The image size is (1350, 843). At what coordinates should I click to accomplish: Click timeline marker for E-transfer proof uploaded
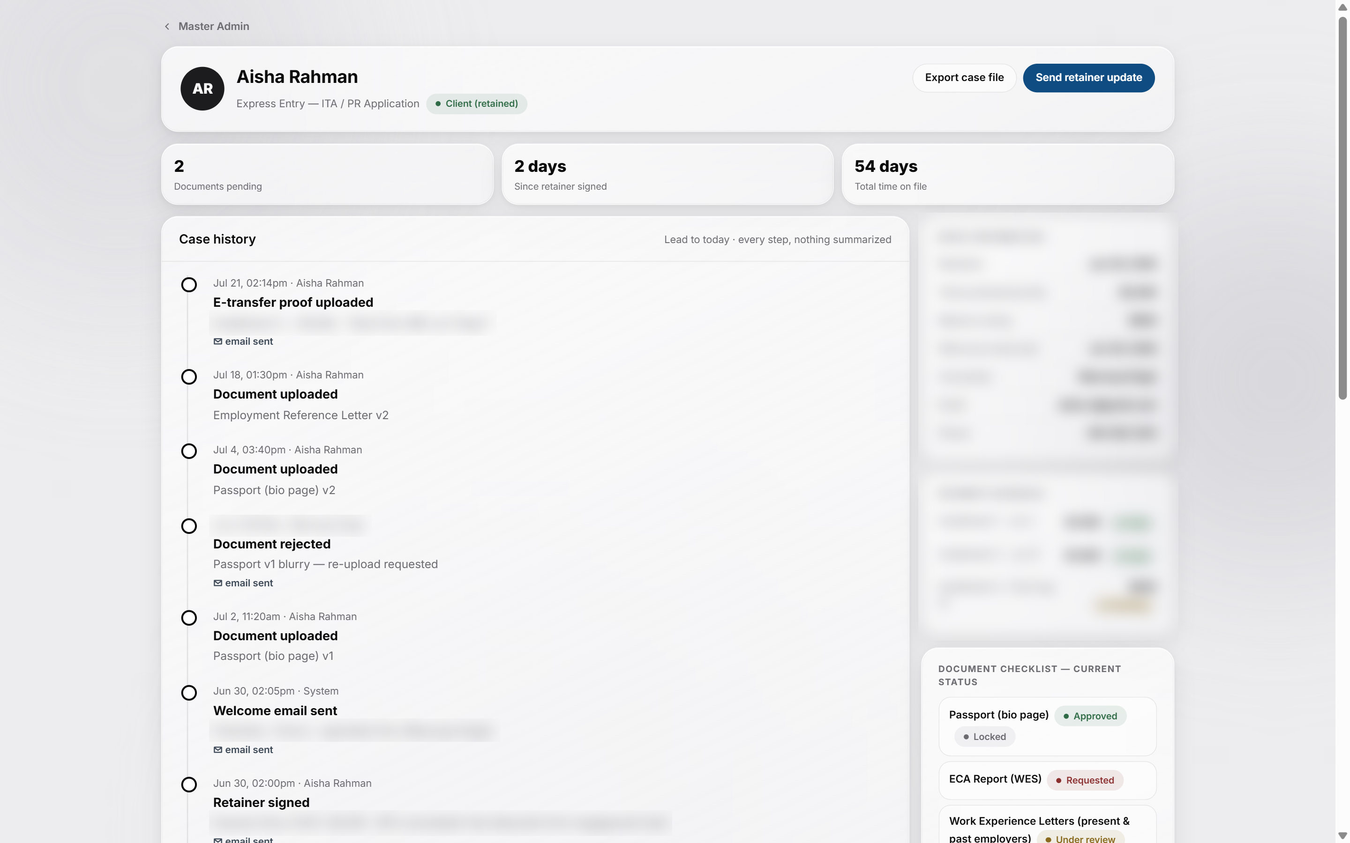(189, 285)
